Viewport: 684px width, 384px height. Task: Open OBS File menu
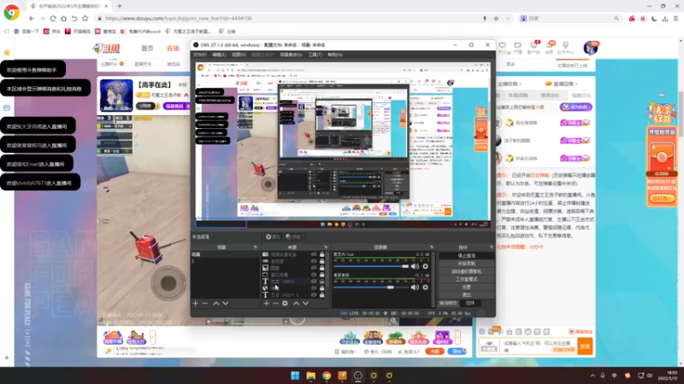pos(199,55)
